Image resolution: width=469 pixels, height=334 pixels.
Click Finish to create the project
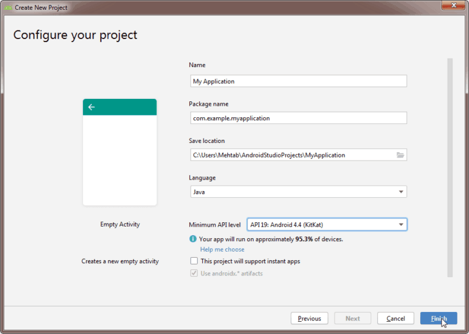438,318
